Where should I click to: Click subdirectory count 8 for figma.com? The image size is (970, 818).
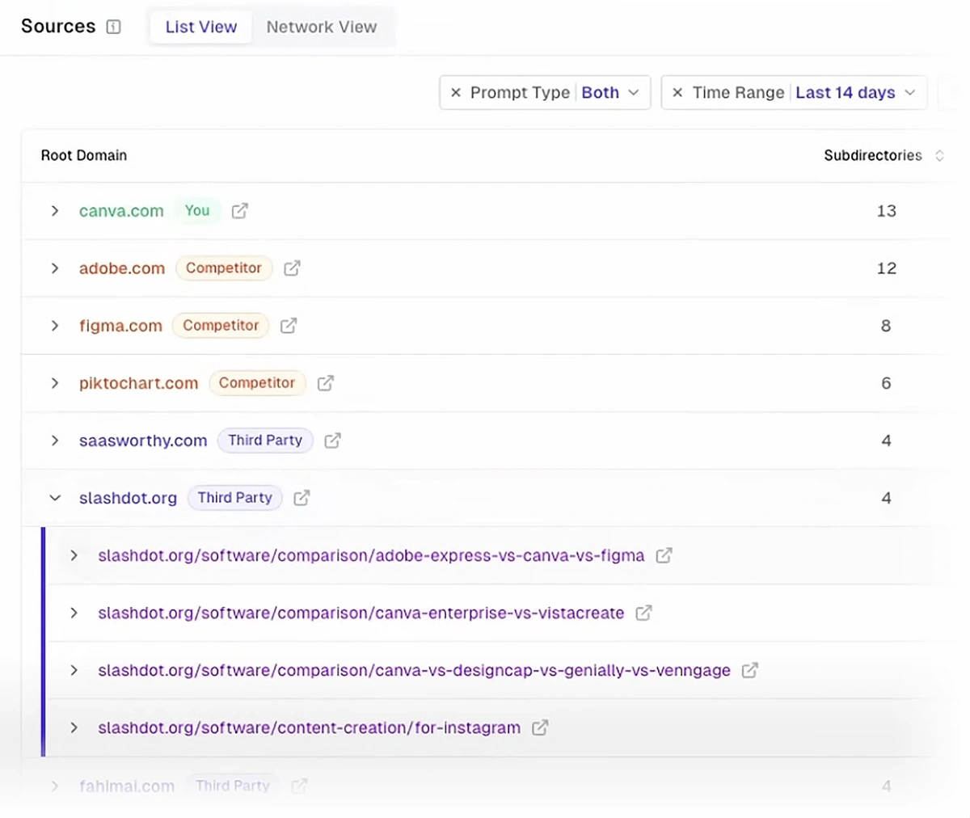pos(886,326)
